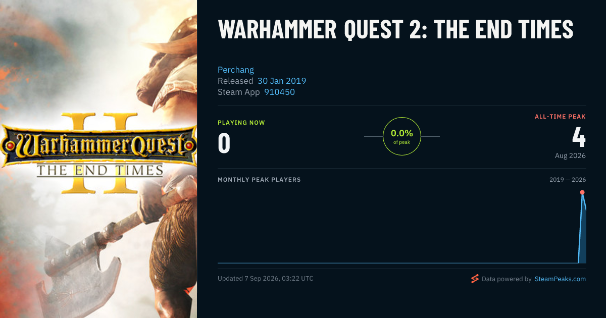Click the Data powered by text
Screen dimensions: 606x318
tap(507, 279)
